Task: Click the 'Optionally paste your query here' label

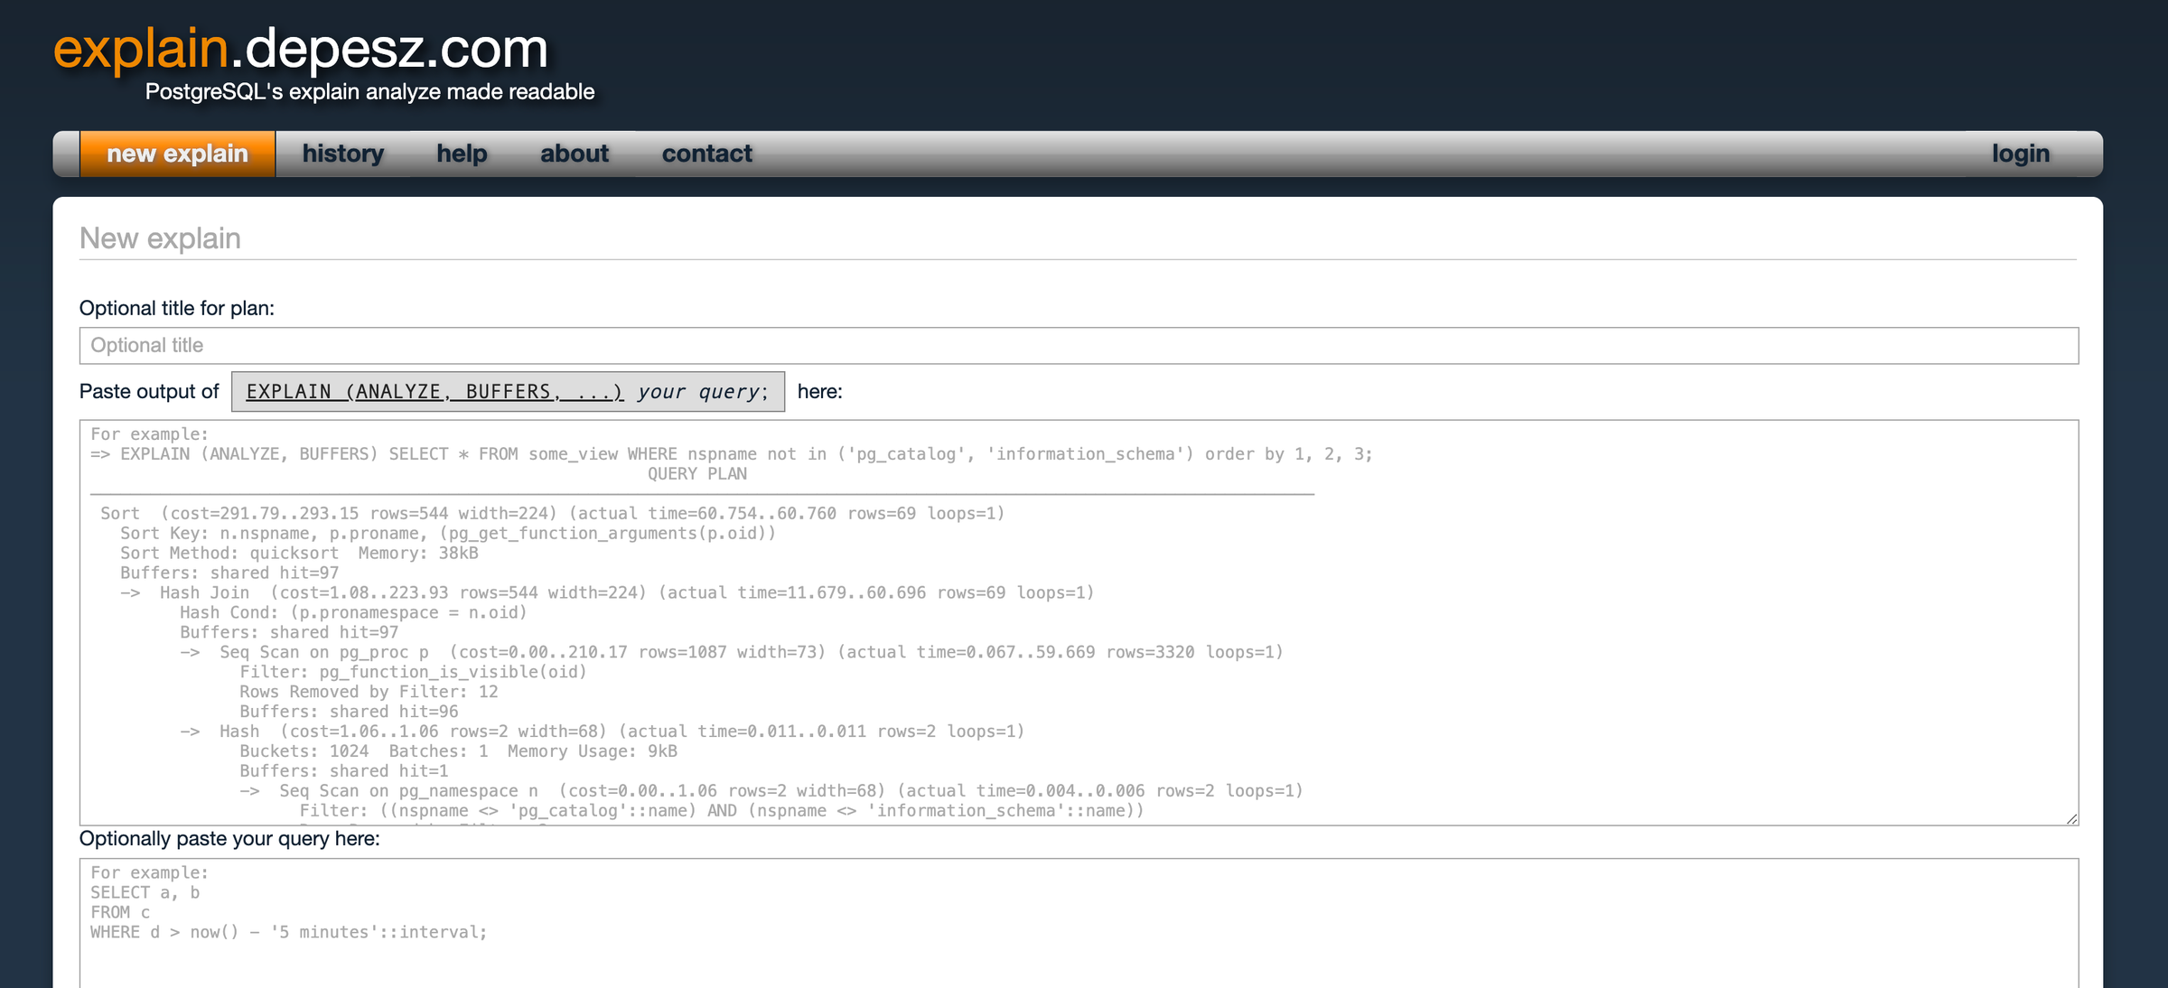Action: coord(231,838)
